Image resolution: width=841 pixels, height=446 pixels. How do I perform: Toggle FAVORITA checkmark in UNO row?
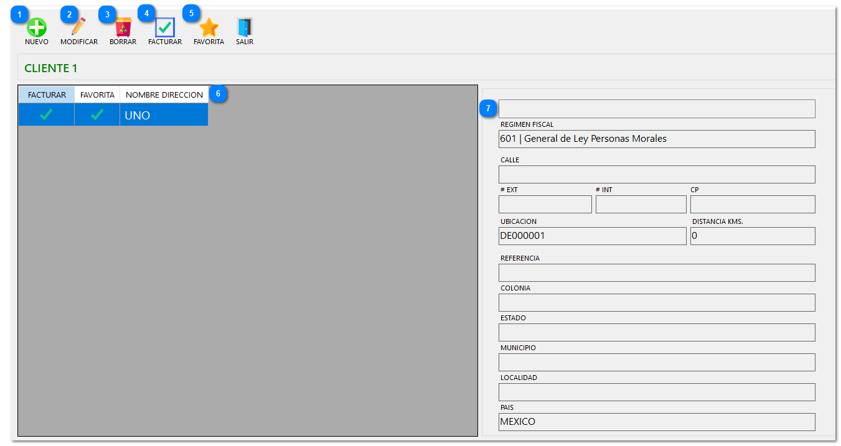pos(97,115)
